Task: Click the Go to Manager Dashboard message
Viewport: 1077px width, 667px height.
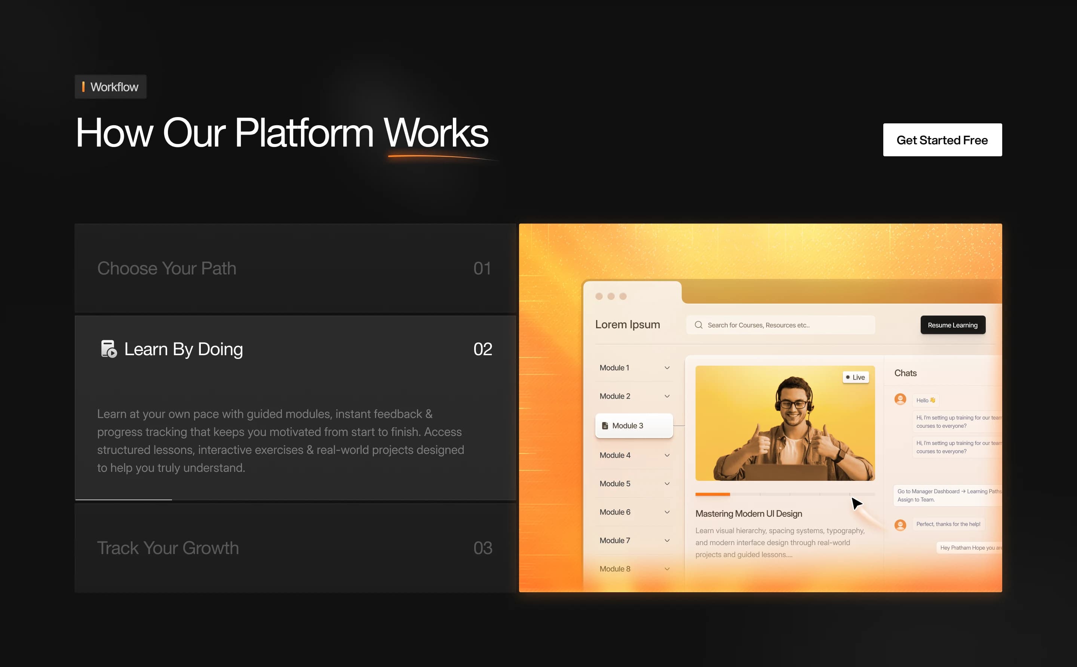Action: tap(948, 495)
